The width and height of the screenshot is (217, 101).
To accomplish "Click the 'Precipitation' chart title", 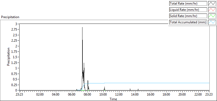I will tap(10, 17).
